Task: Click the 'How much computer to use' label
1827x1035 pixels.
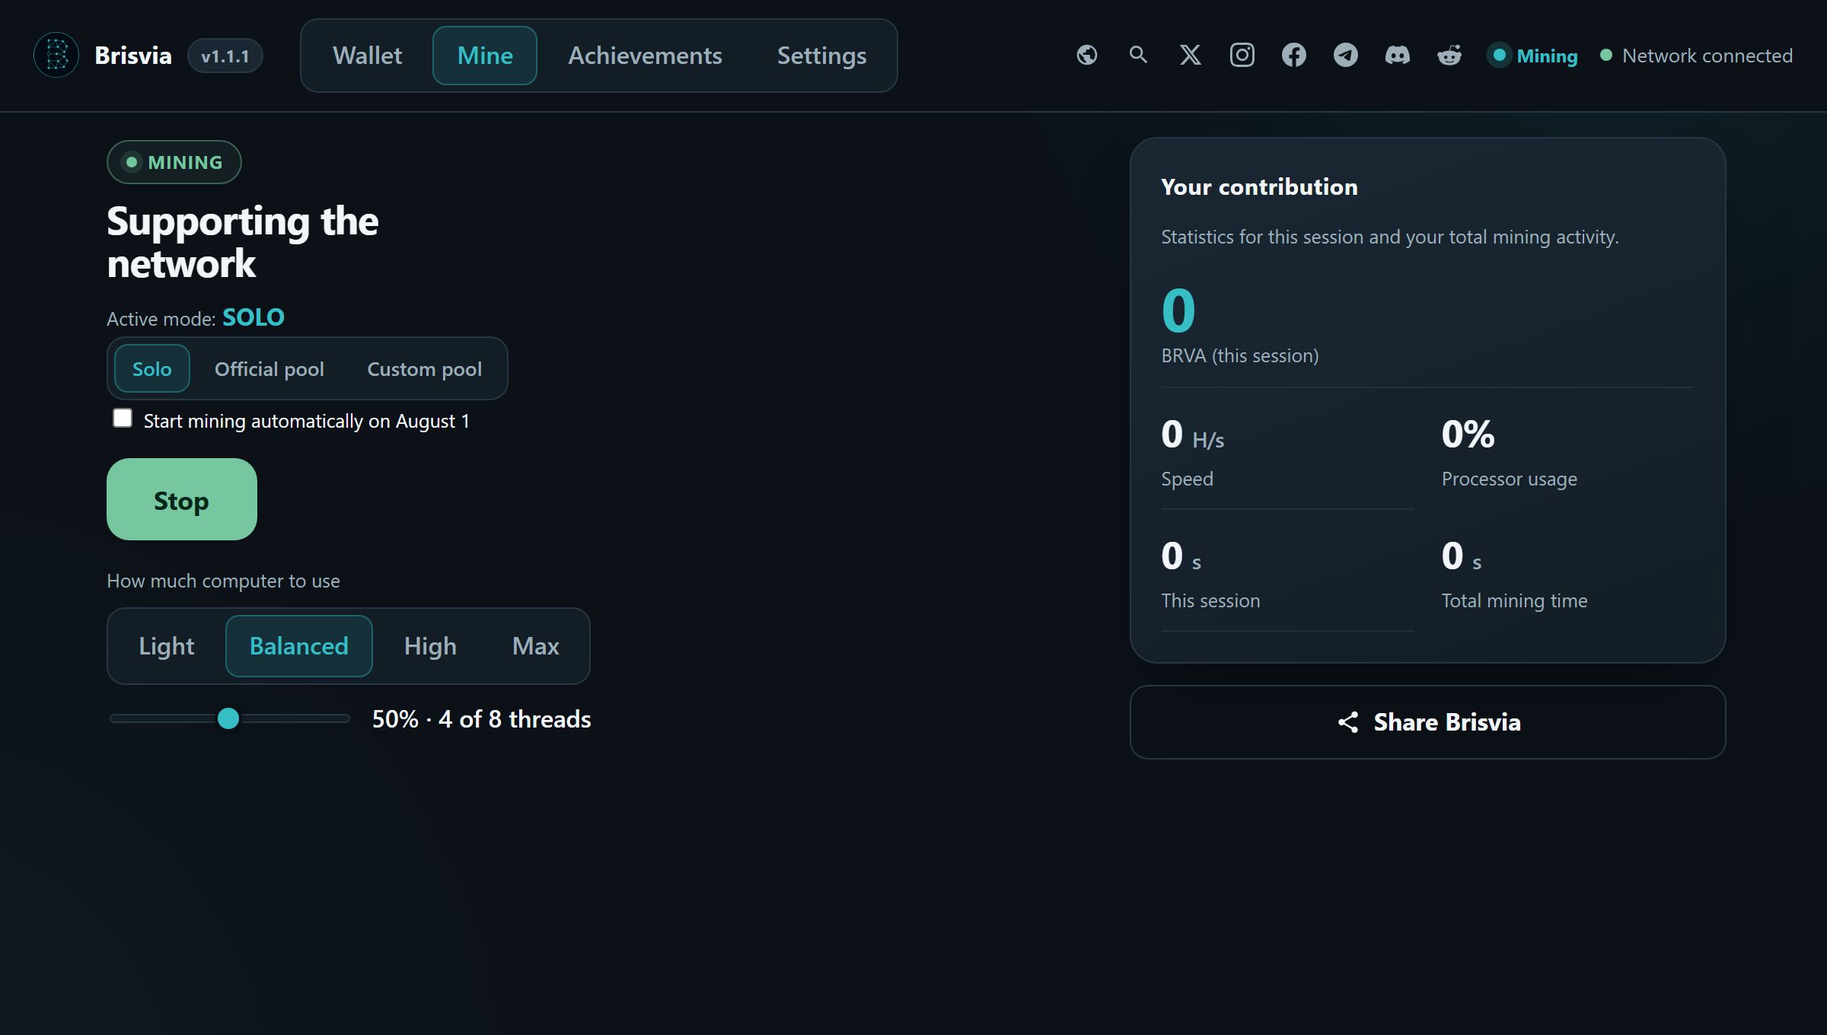Action: [224, 581]
